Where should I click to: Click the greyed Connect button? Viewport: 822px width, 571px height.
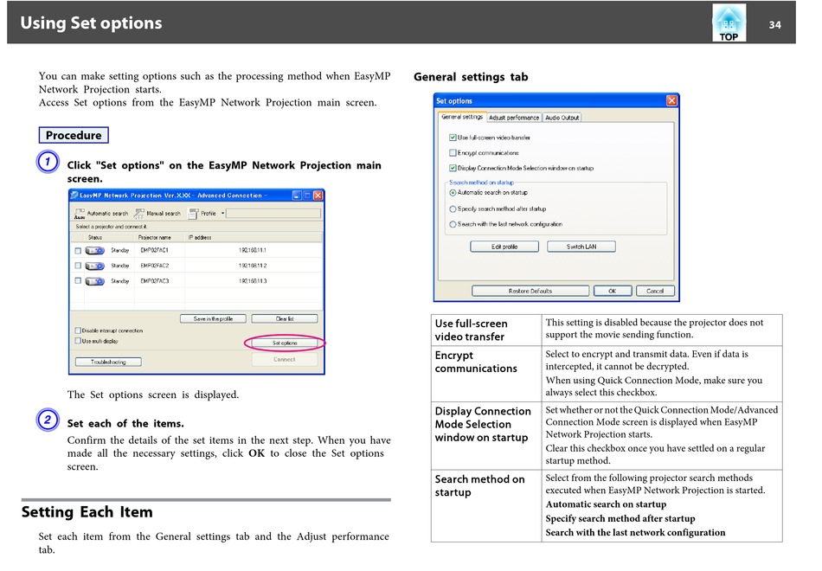[x=285, y=360]
